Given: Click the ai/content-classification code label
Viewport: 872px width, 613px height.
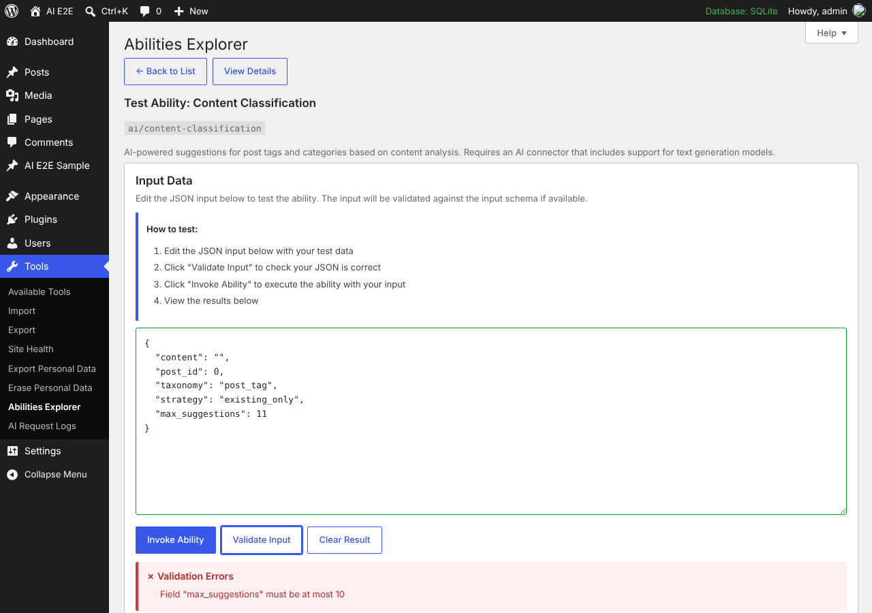Looking at the screenshot, I should coord(195,128).
